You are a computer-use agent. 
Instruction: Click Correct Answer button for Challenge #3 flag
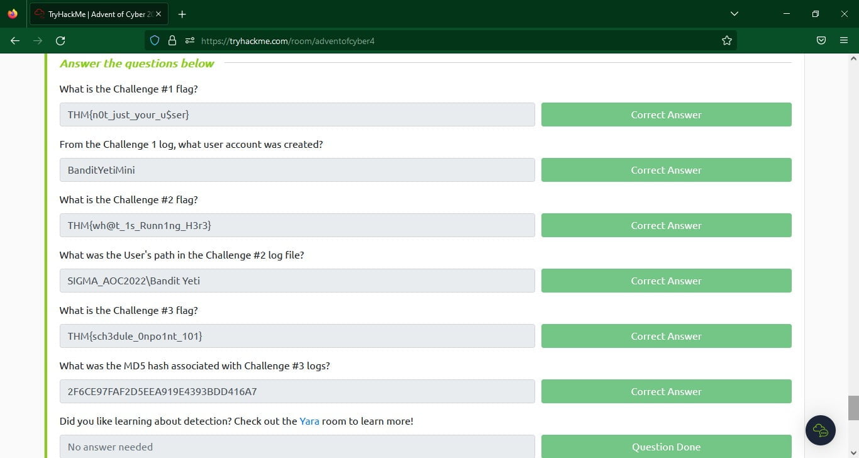coord(667,336)
